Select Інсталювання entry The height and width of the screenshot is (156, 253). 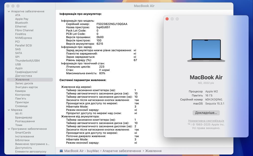(x=25, y=136)
